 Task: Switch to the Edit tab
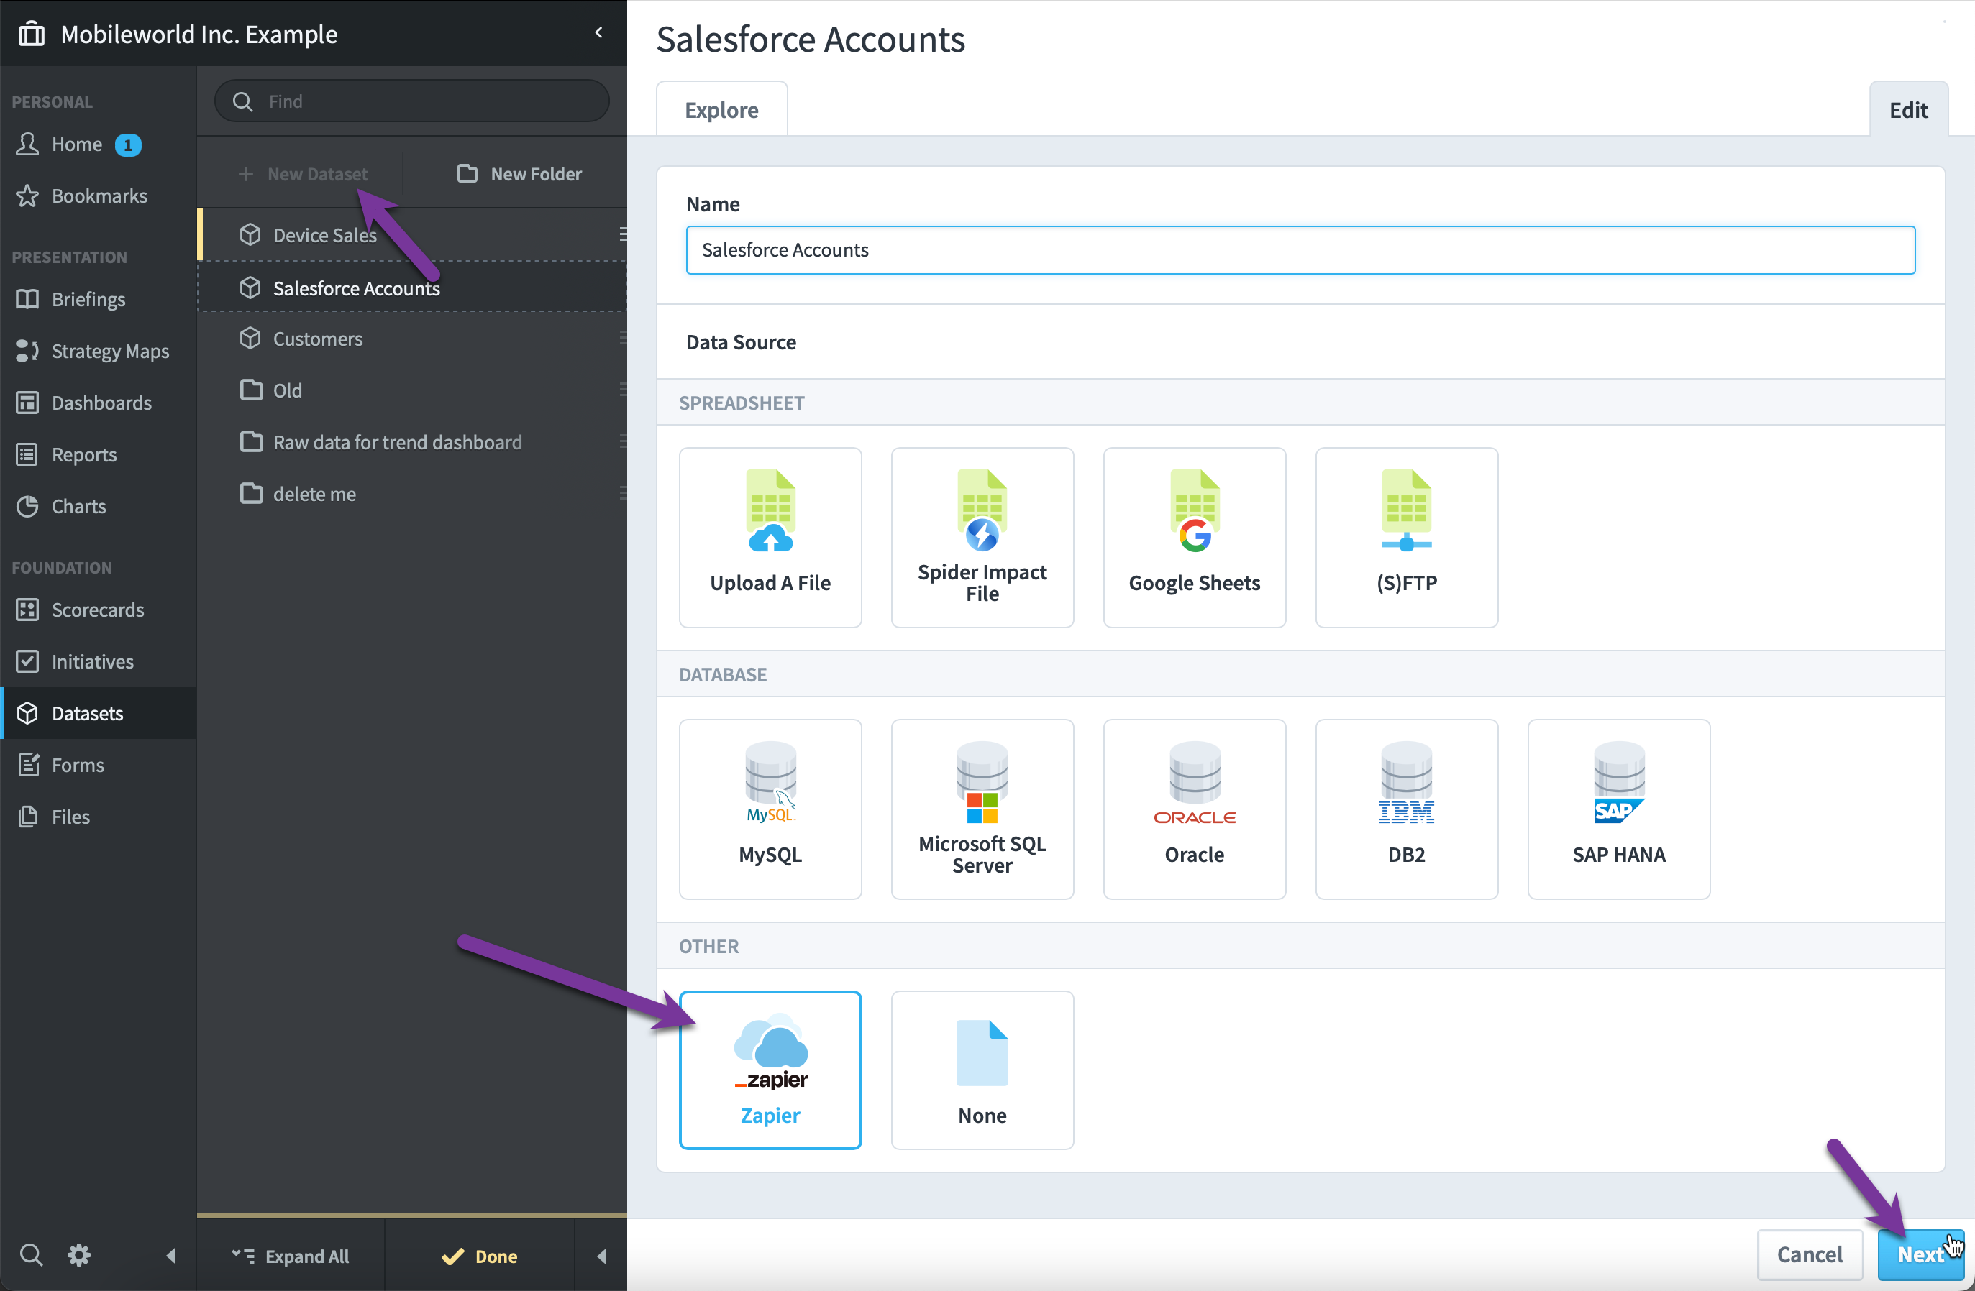1908,109
